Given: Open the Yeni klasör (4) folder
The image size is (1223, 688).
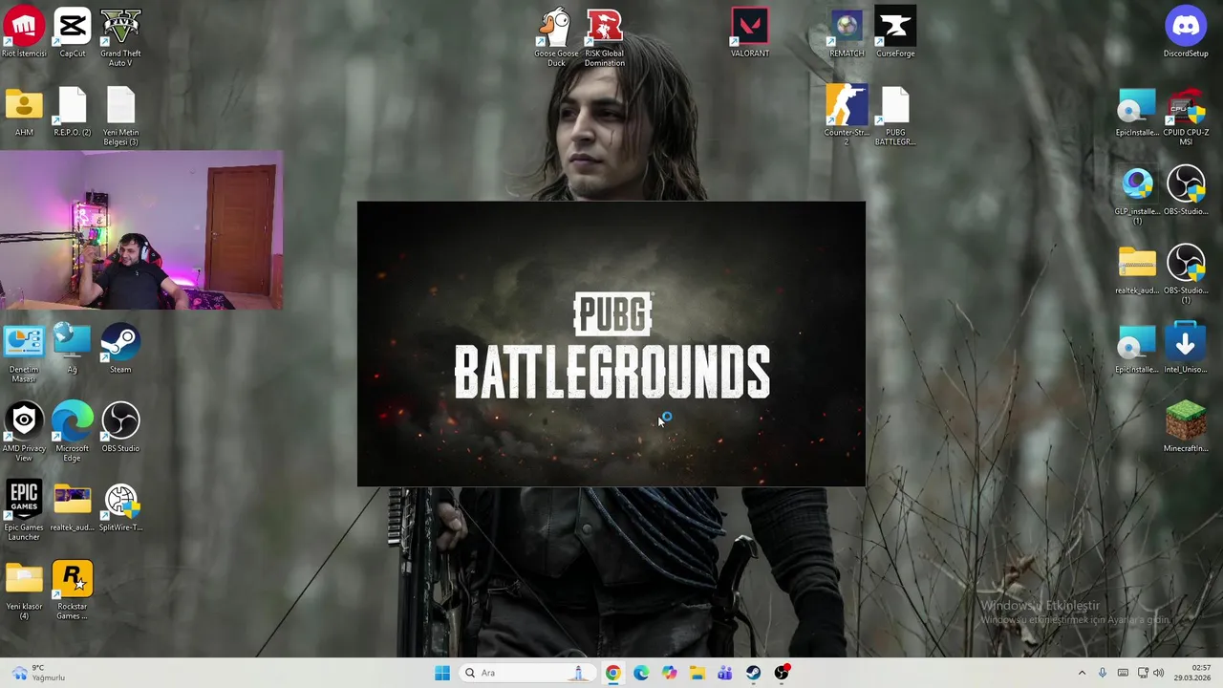Looking at the screenshot, I should coord(24,591).
